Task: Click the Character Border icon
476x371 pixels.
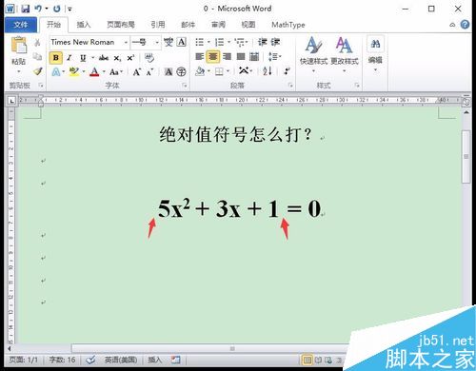Action: coord(181,42)
